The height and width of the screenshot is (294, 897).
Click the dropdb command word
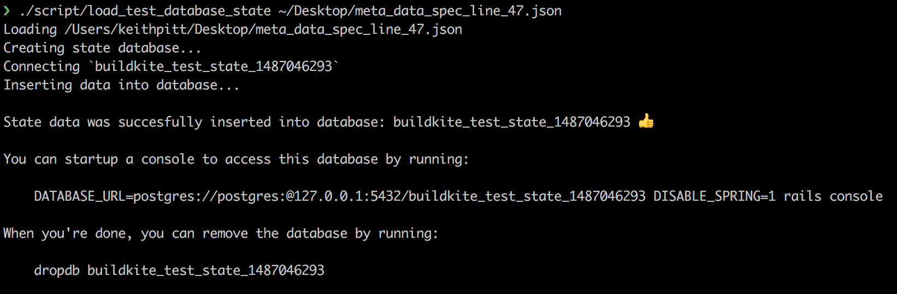point(57,271)
